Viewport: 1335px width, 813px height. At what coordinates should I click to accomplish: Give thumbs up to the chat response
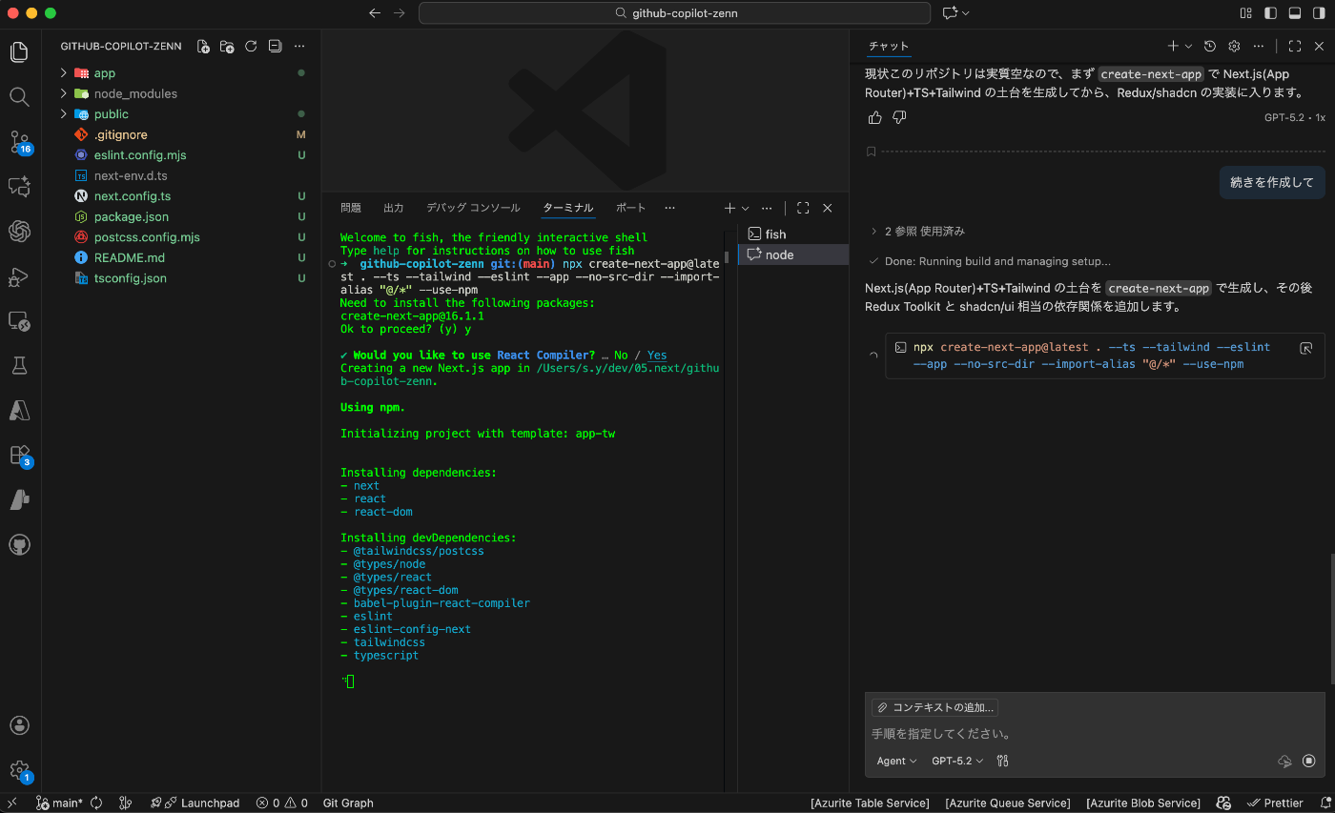tap(875, 117)
